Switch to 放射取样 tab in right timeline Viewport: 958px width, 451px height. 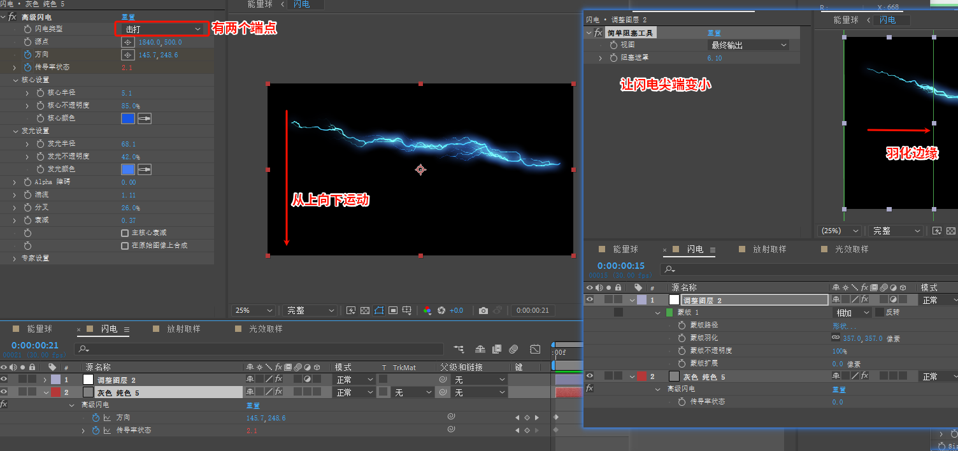(769, 249)
